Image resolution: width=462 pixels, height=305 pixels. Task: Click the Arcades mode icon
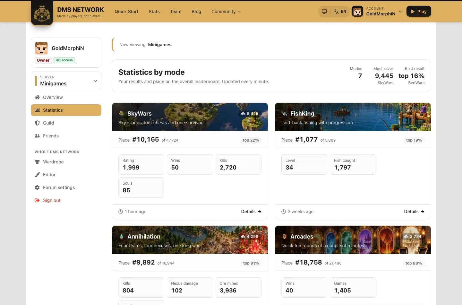coord(284,236)
